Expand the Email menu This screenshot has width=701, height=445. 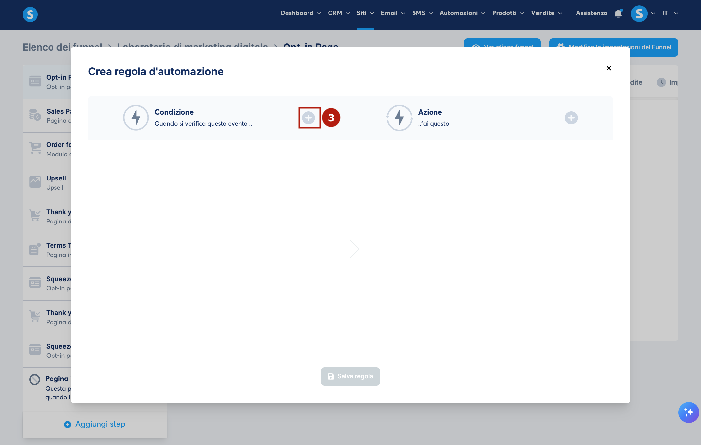tap(393, 13)
